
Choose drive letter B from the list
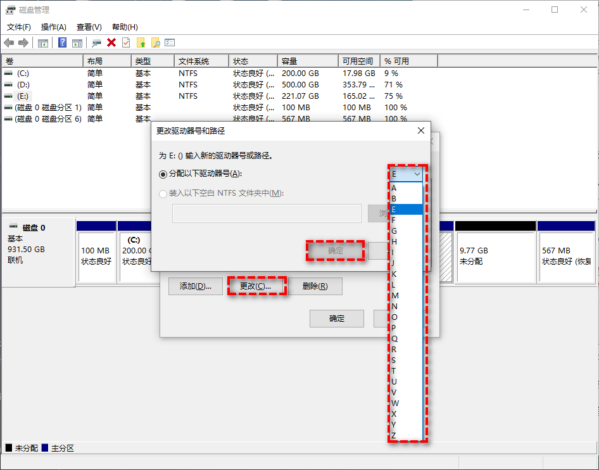click(406, 199)
